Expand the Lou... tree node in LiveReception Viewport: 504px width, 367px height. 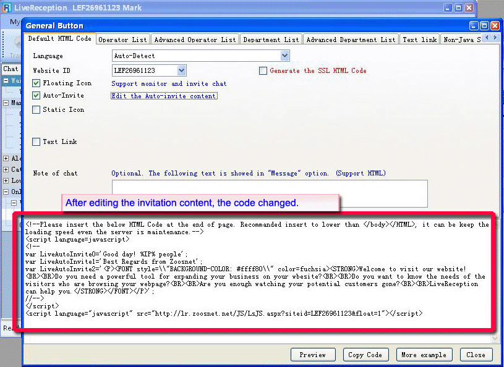pos(6,180)
